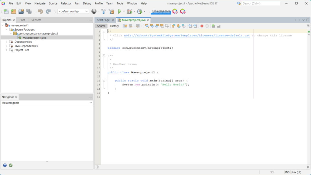311x175 pixels.
Task: Collapse the Javadoc comment fold at line 7
Action: (104, 56)
